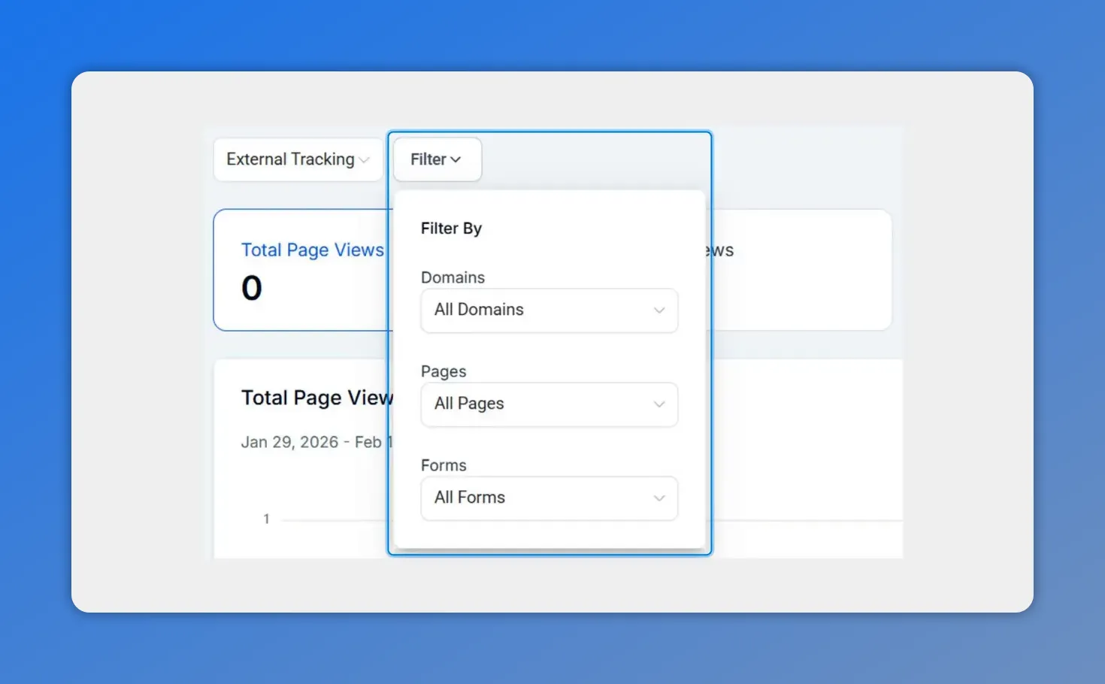
Task: Click the chart axis label showing 1
Action: tap(266, 519)
